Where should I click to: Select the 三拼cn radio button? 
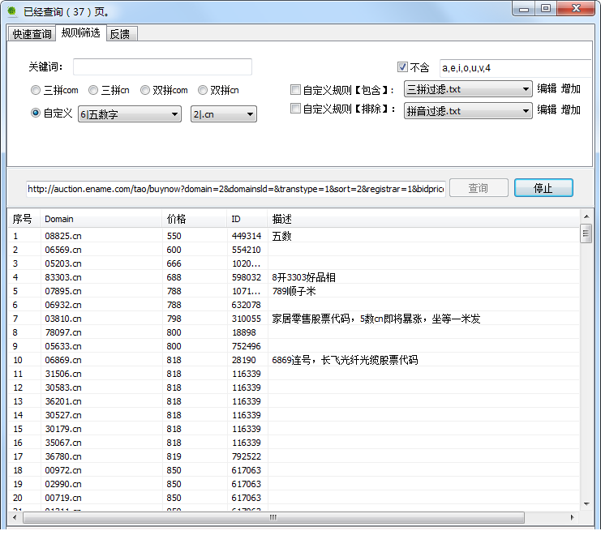click(93, 90)
